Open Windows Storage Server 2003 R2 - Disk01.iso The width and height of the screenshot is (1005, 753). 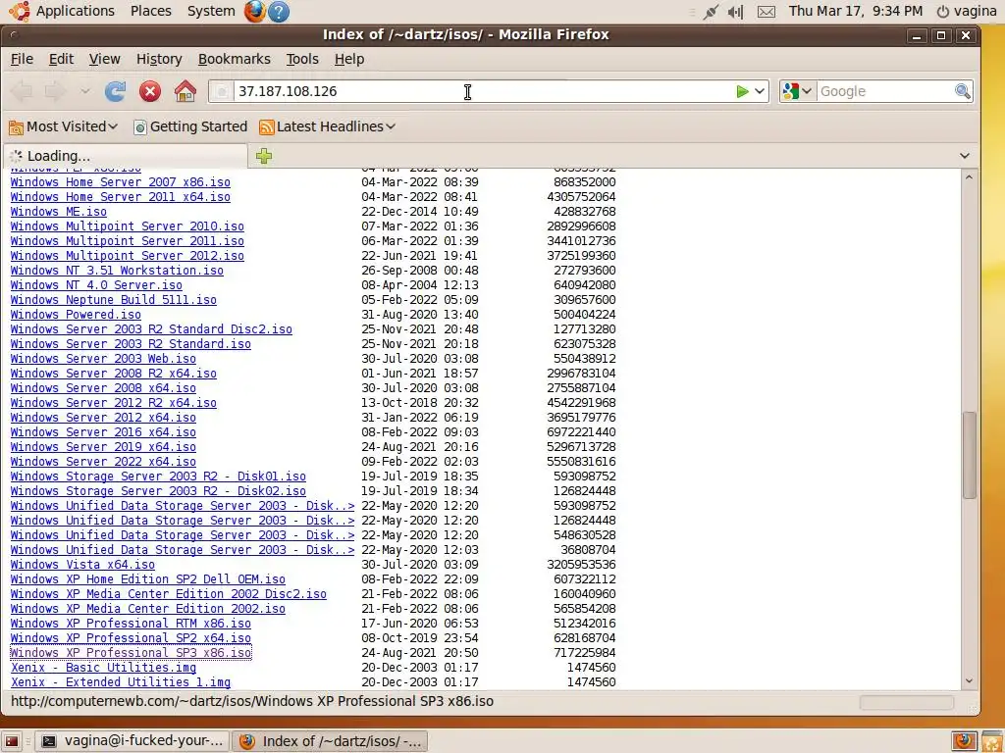click(158, 477)
